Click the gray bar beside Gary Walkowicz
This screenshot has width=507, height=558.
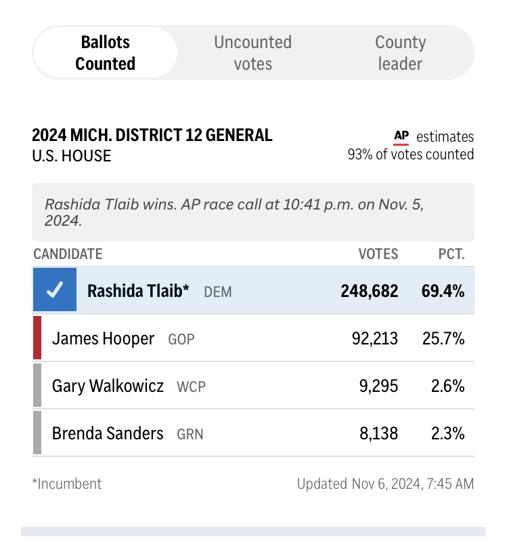[37, 385]
